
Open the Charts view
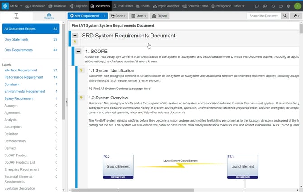coord(143,6)
